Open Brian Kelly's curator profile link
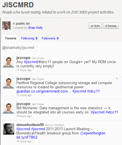 point(36,28)
